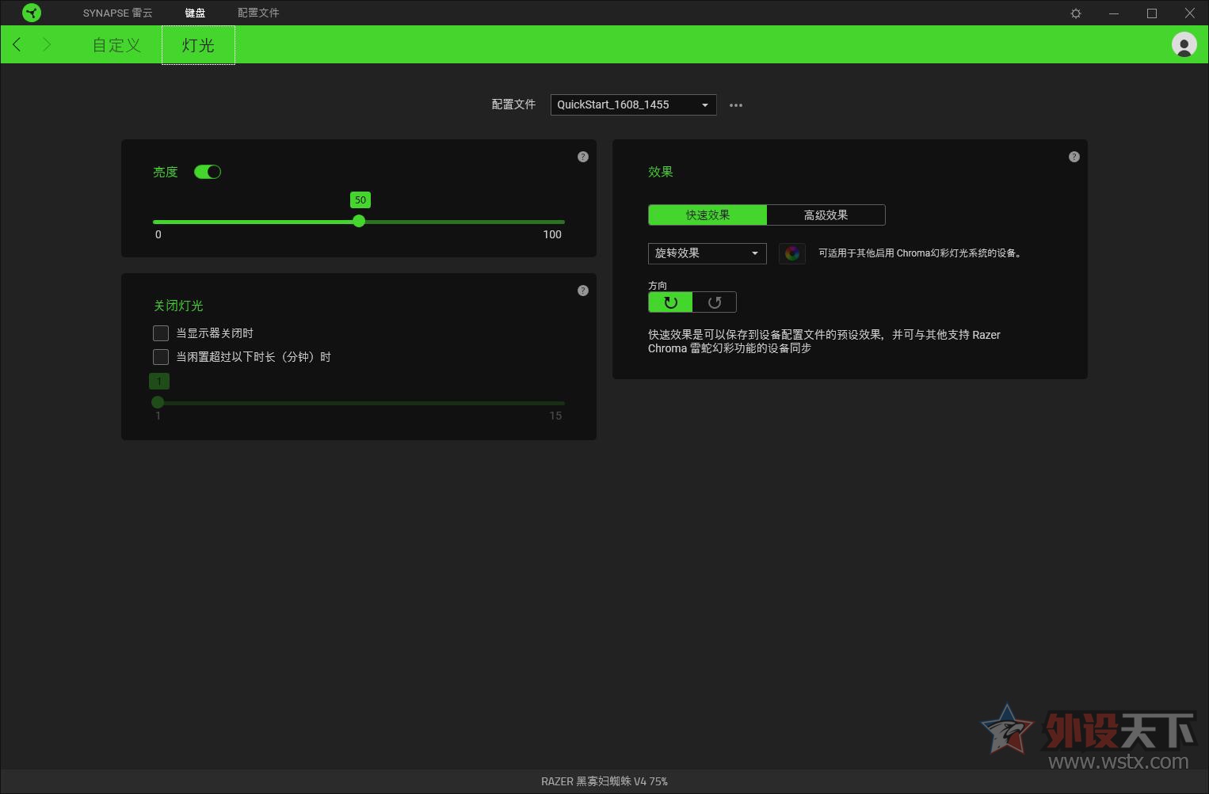Image resolution: width=1209 pixels, height=794 pixels.
Task: Switch to SYNAPSE 雷云 menu
Action: click(x=118, y=13)
